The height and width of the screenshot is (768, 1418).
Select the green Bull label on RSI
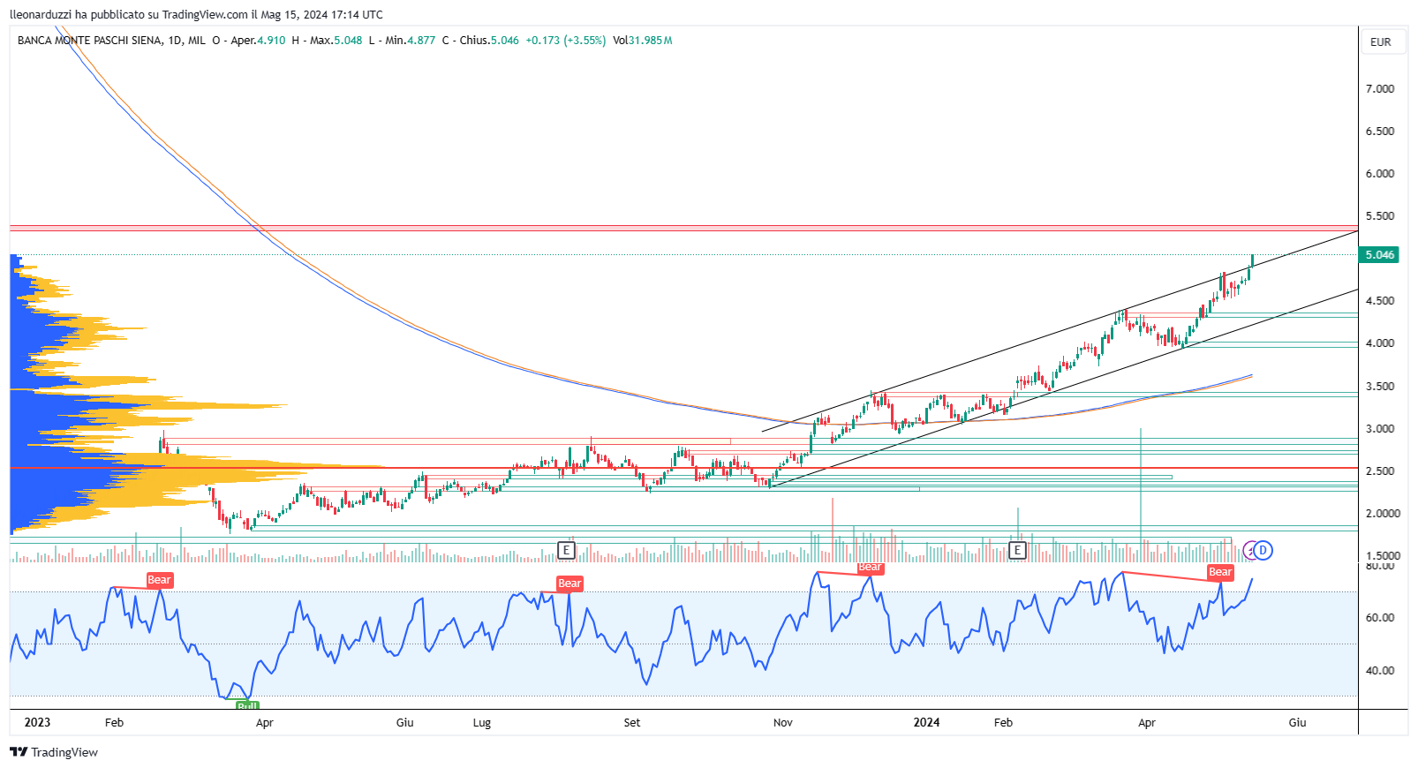[x=247, y=705]
